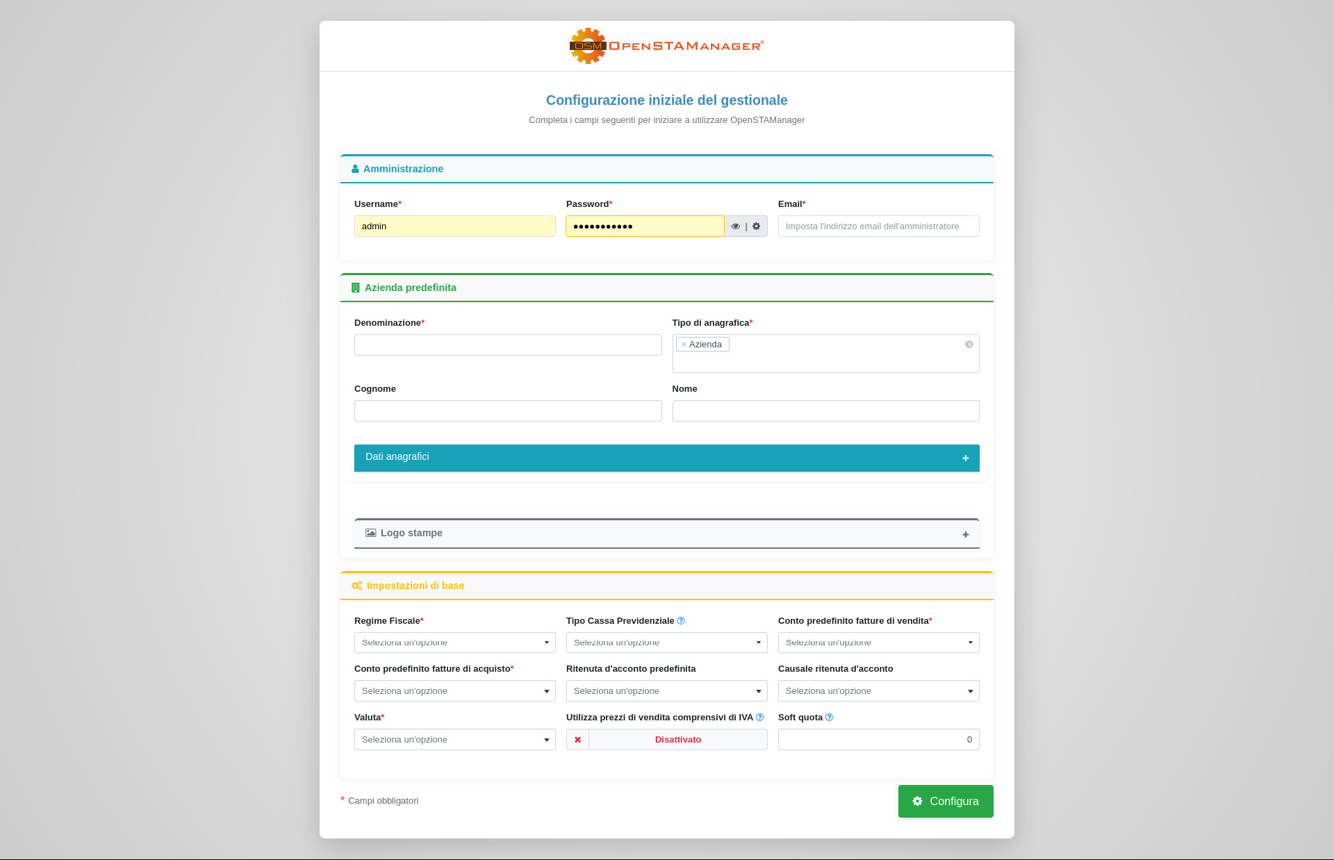Viewport: 1334px width, 860px height.
Task: Click the plus icon on Logo stampe
Action: click(965, 535)
